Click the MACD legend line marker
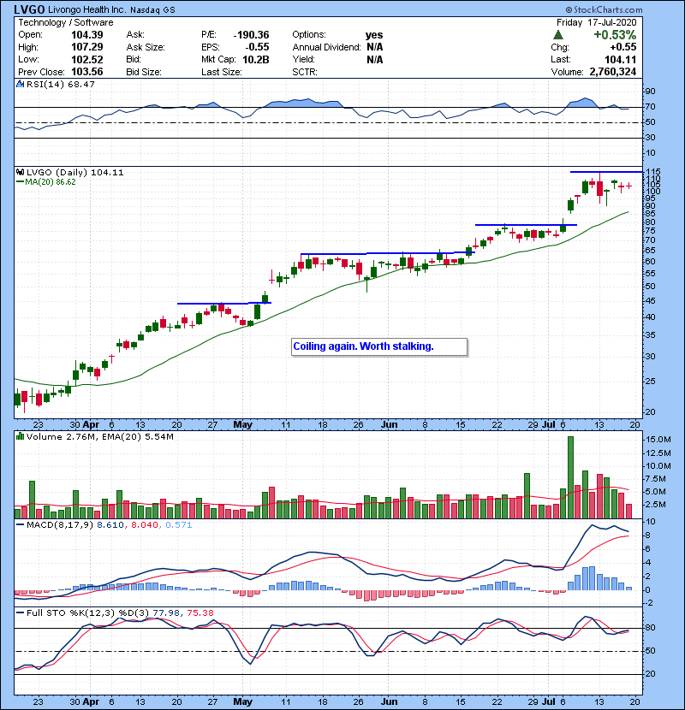685x710 pixels. pos(20,525)
